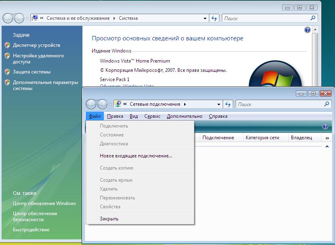Open Центр обновления Windows link
Image resolution: width=335 pixels, height=245 pixels.
[x=44, y=203]
